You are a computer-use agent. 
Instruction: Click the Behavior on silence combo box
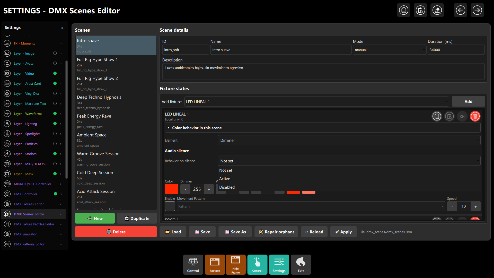click(349, 161)
